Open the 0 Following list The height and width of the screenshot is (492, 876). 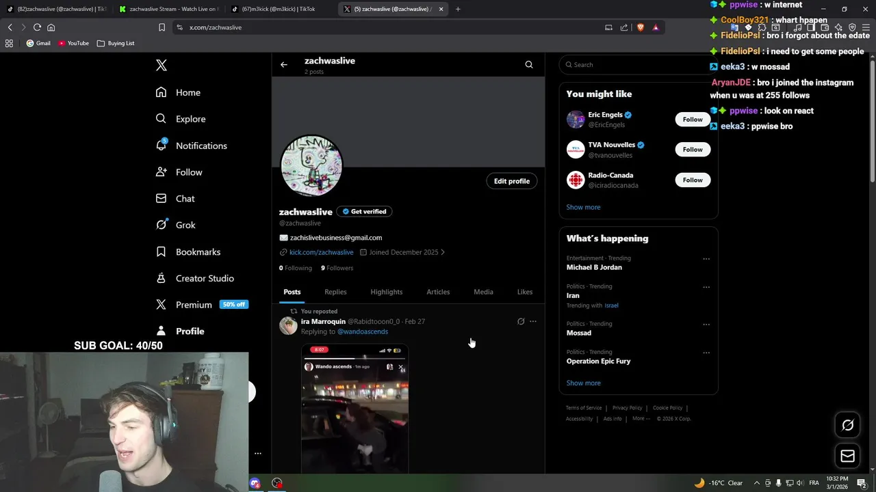coord(295,268)
